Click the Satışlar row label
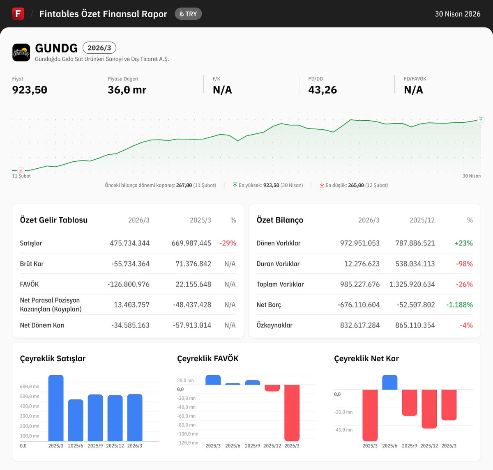The height and width of the screenshot is (470, 493). click(31, 243)
